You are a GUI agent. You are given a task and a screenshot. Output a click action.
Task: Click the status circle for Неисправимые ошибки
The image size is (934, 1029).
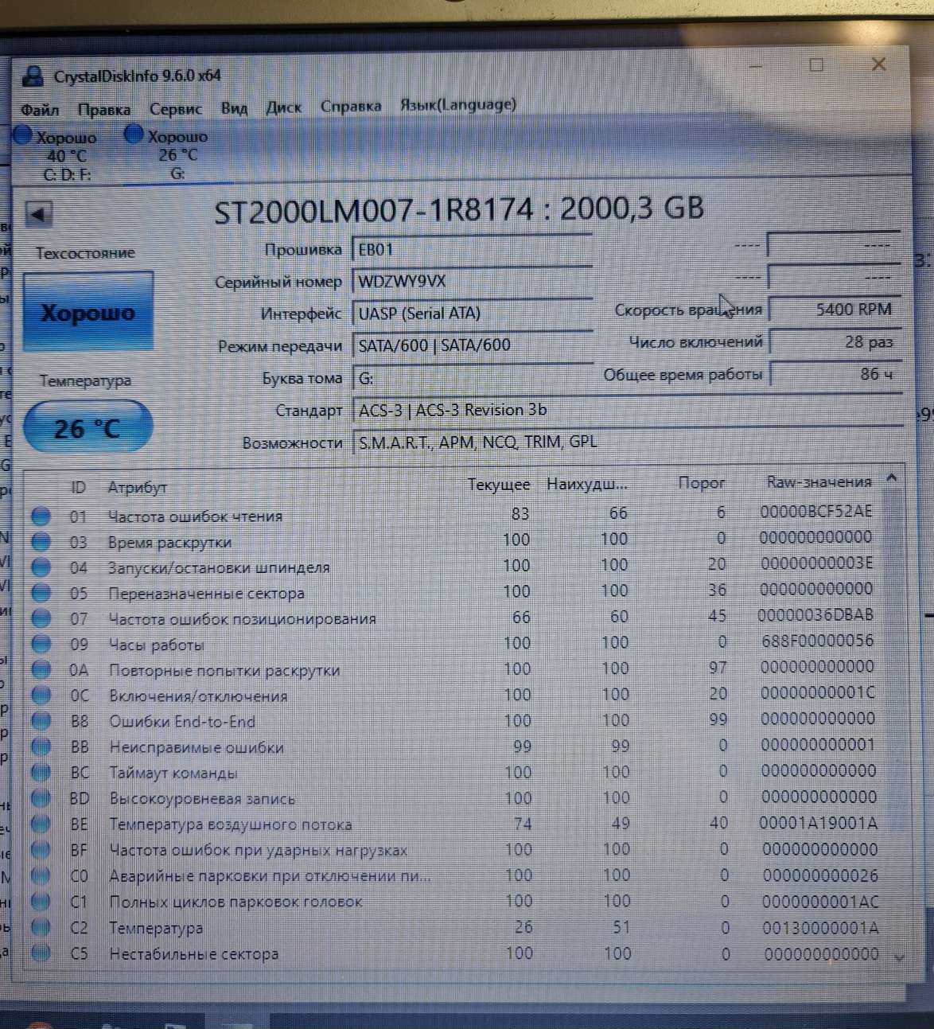(x=41, y=746)
